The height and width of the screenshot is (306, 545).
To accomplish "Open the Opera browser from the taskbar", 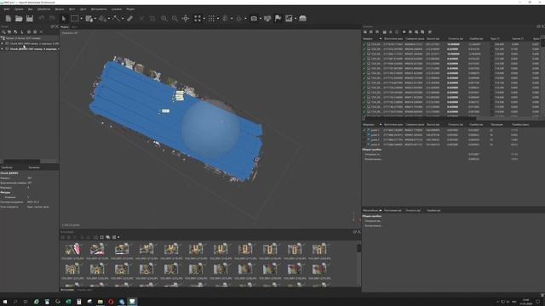I will point(111,302).
